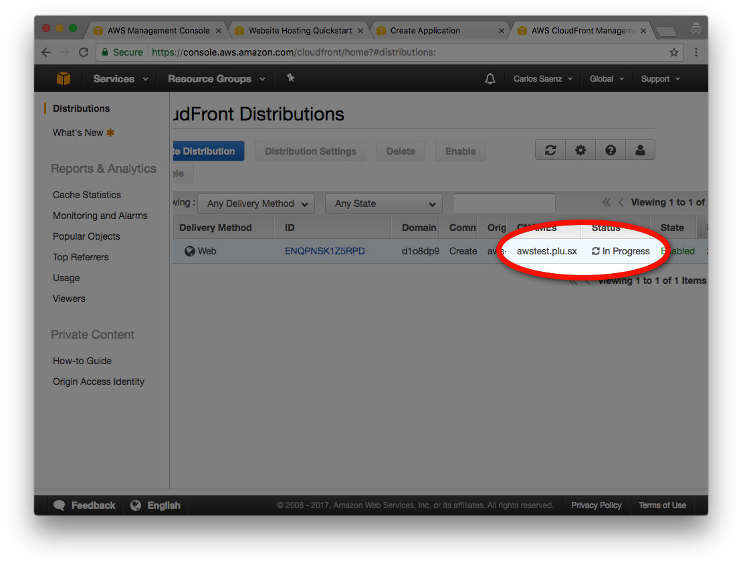The height and width of the screenshot is (575, 749).
Task: Open Origin Access Identity page
Action: point(98,382)
